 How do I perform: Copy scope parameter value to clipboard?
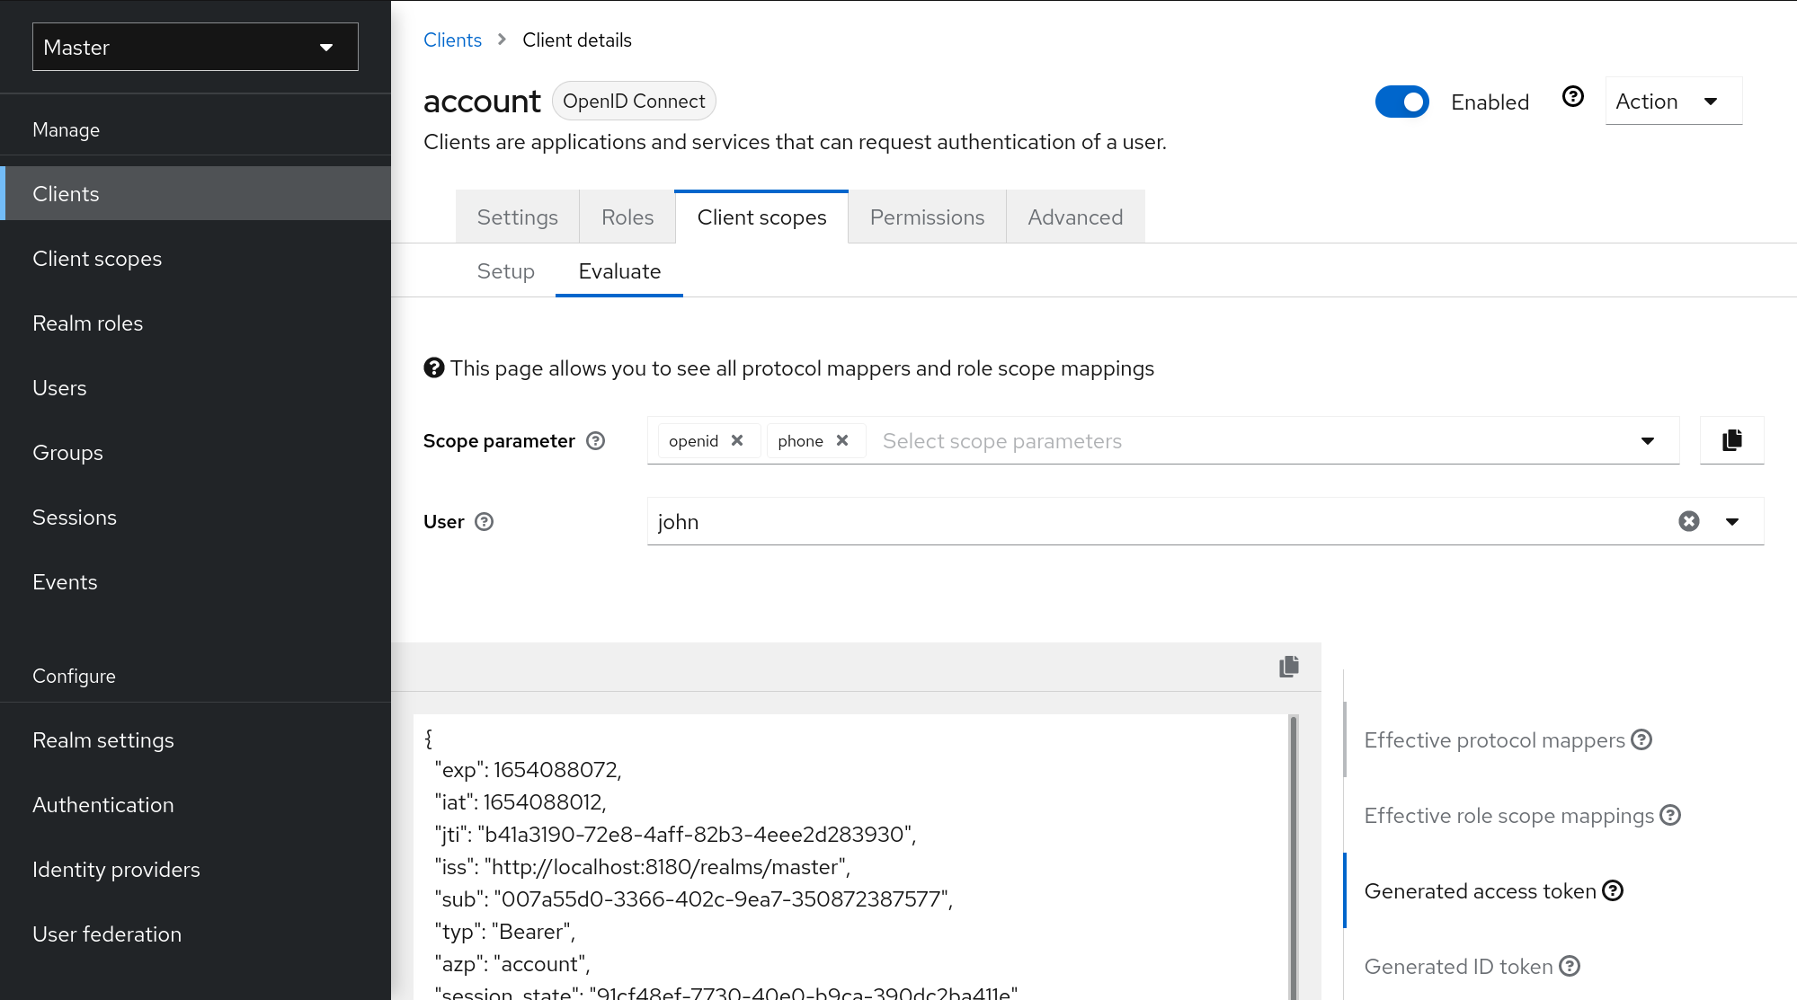coord(1731,440)
